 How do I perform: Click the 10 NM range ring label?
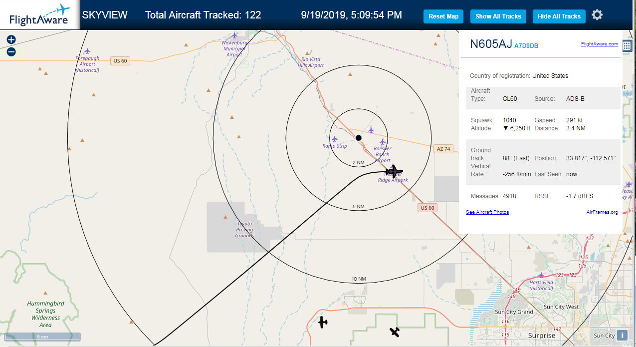tap(359, 279)
